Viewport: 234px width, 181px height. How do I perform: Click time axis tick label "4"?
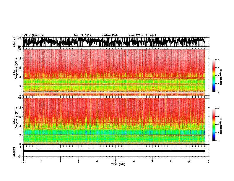click(x=97, y=161)
